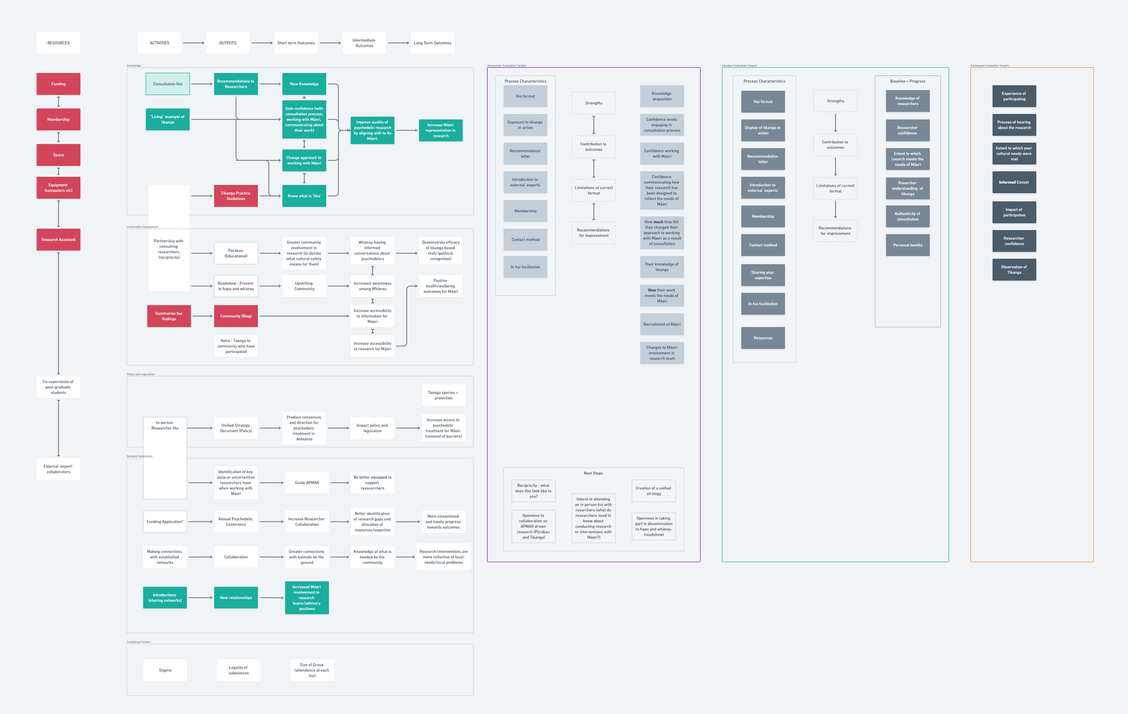Select the Introductions (sharing networks) node
The image size is (1128, 714).
(165, 598)
